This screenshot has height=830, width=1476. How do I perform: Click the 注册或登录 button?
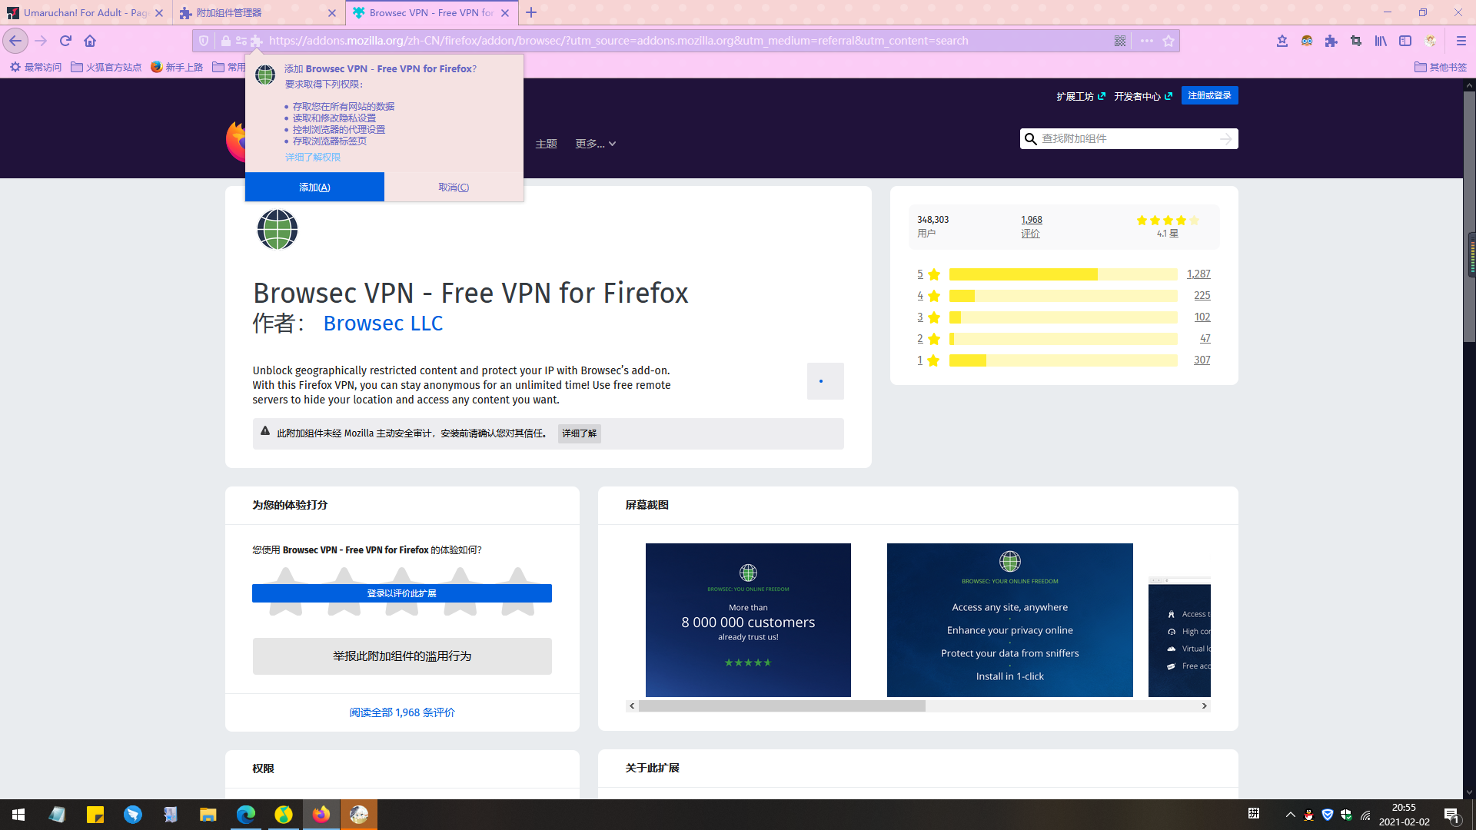(x=1209, y=95)
